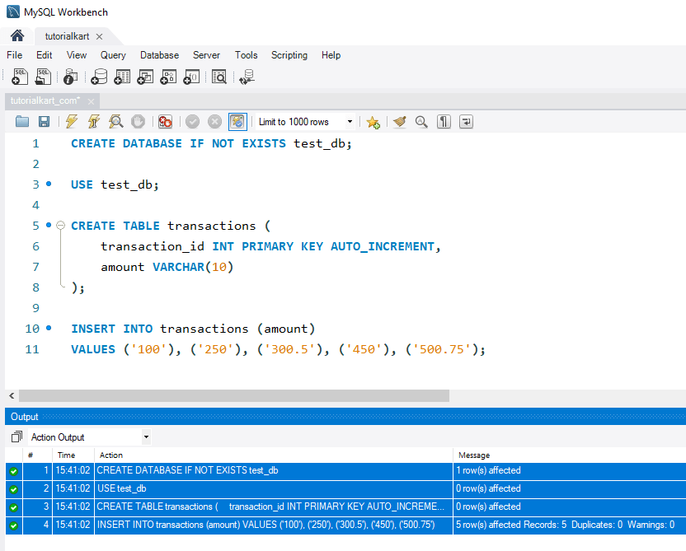This screenshot has height=551, width=686.
Task: Select the CREATE TABLE transactions output row
Action: coord(345,507)
